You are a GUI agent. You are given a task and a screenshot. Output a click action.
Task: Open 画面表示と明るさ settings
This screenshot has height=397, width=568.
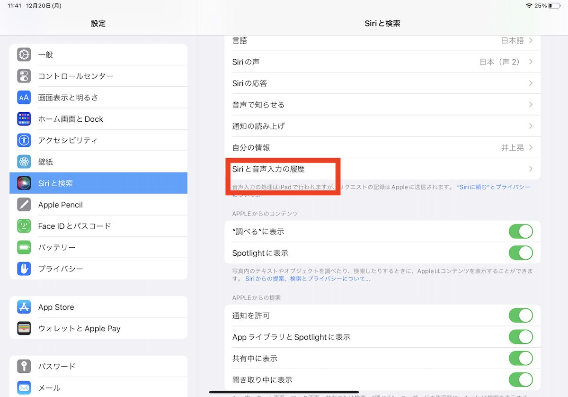click(x=98, y=98)
